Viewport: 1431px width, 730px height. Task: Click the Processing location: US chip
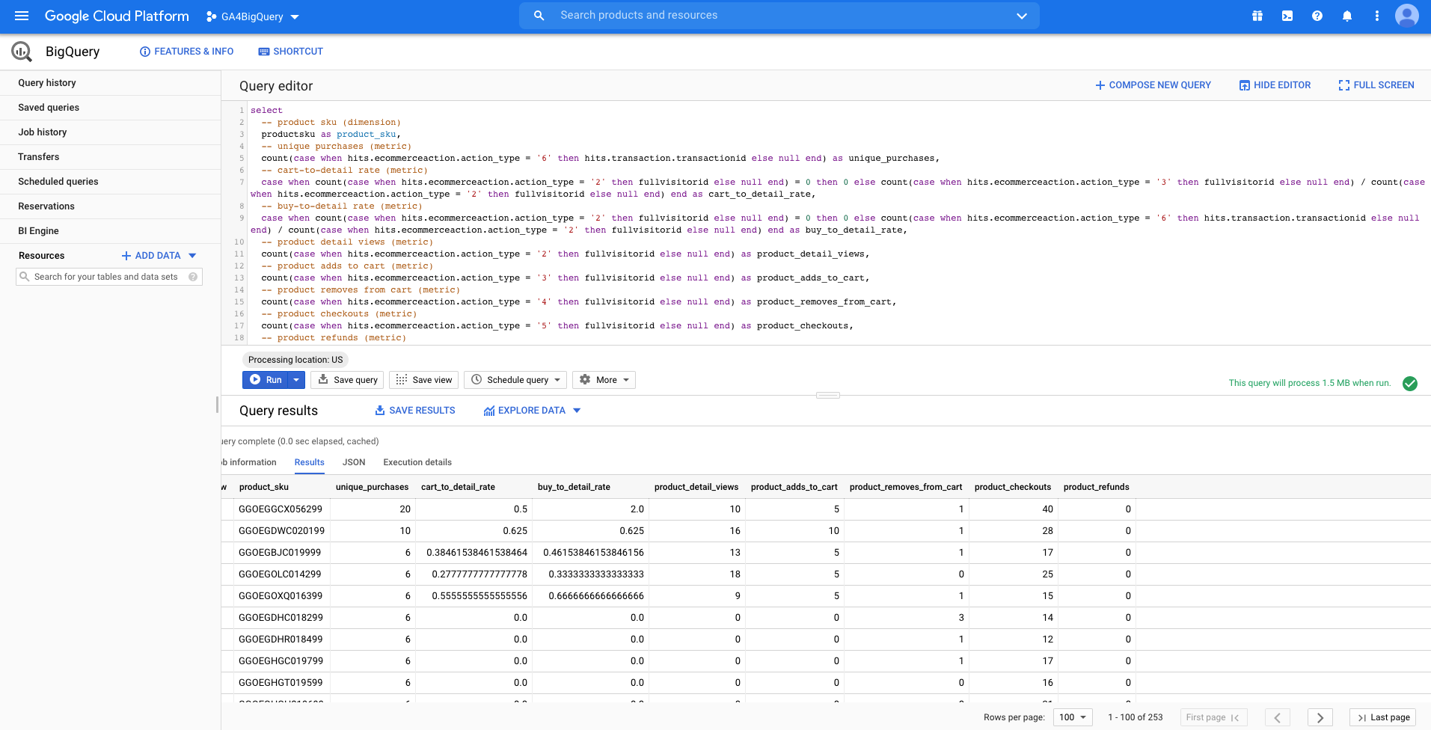coord(295,360)
